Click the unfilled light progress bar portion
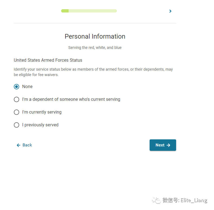The width and height of the screenshot is (214, 210). click(93, 11)
